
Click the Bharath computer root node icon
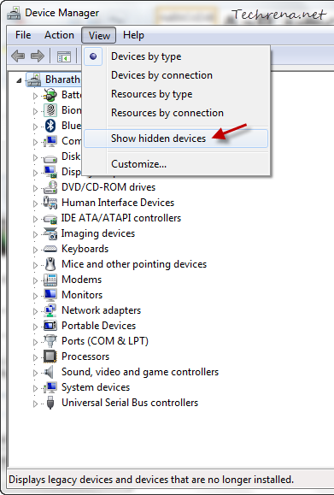[x=34, y=80]
